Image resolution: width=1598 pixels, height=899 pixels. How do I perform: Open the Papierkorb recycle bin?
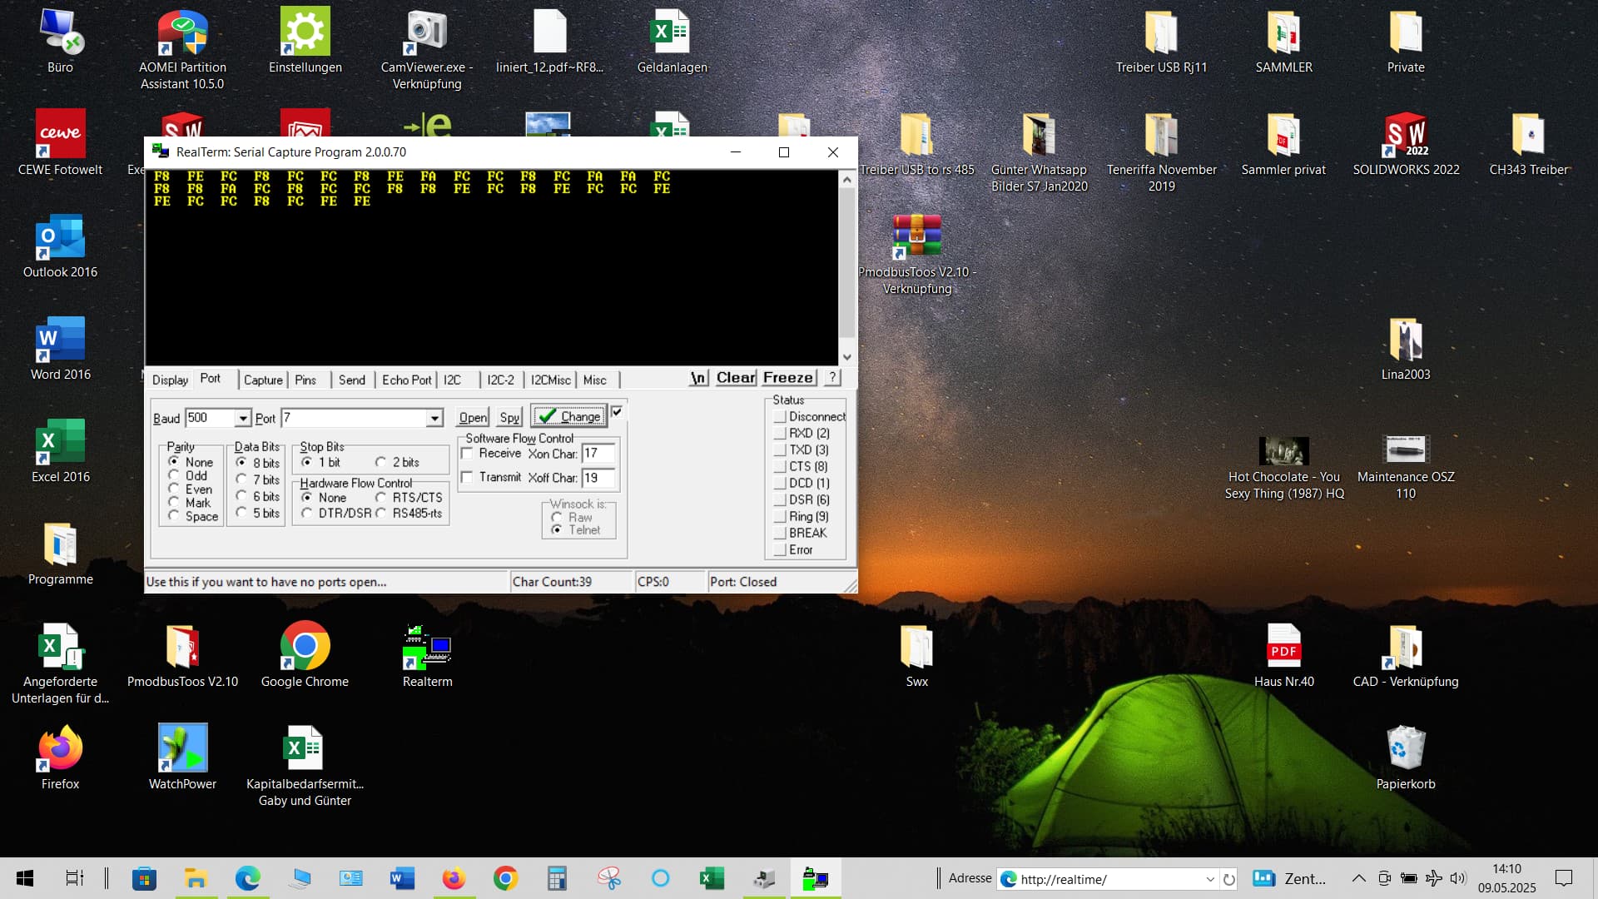point(1406,757)
